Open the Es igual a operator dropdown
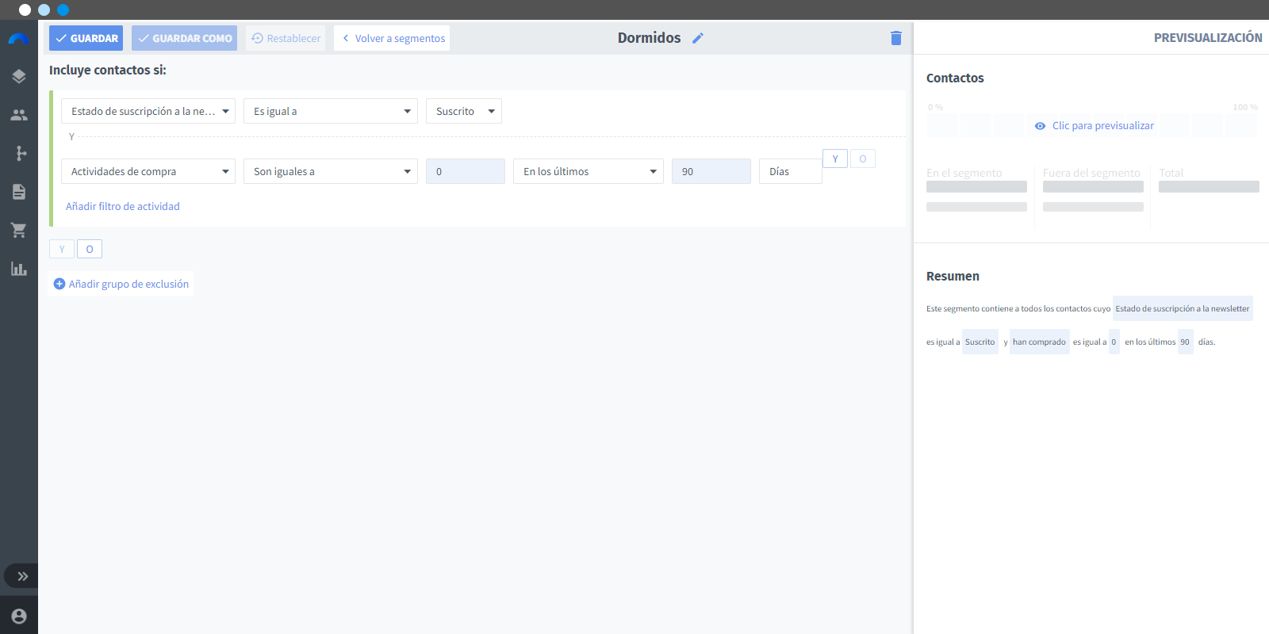 point(331,111)
